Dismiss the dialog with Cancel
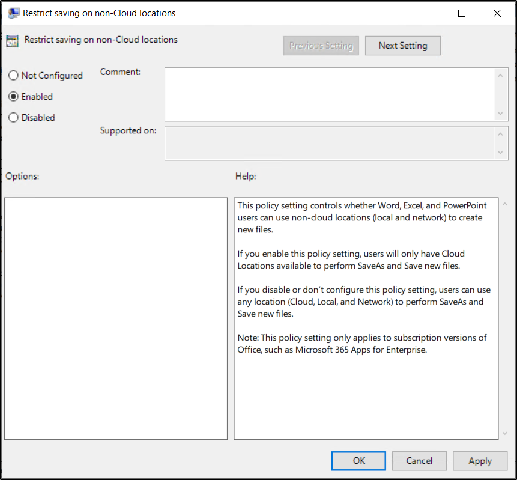The height and width of the screenshot is (480, 517). pyautogui.click(x=419, y=461)
